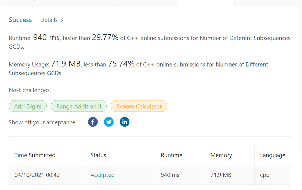This screenshot has height=190, width=302.
Task: Open the Add Digits challenge
Action: coord(27,106)
